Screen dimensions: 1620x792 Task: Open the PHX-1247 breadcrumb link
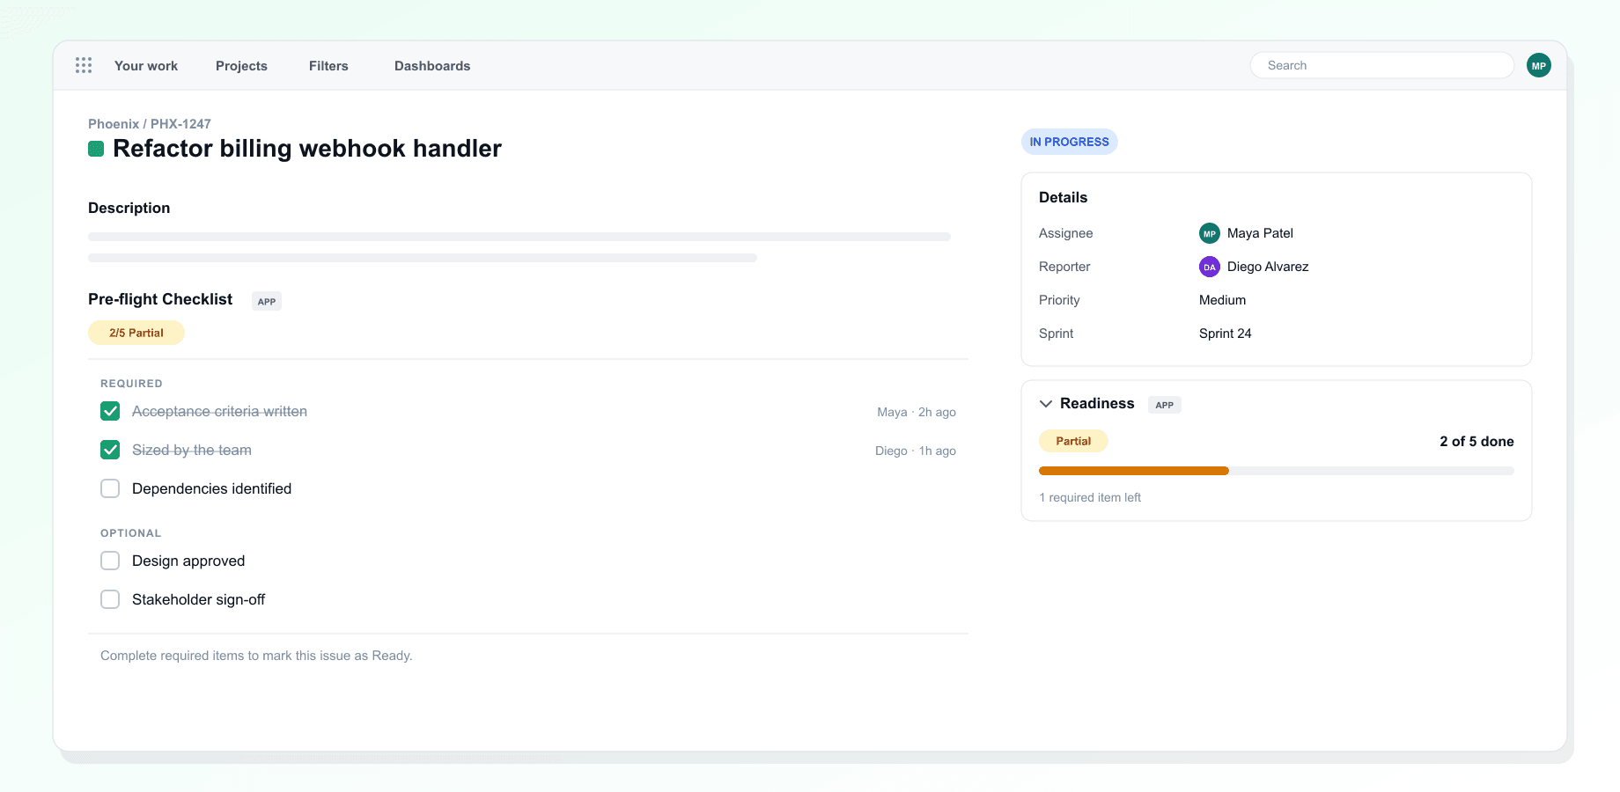[180, 124]
